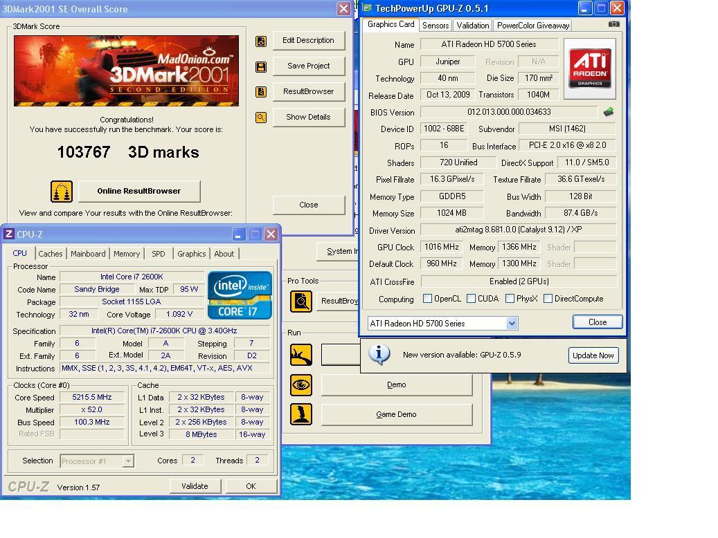Viewport: 718px width, 538px height.
Task: Click the GPU-Z screenshot camera icon
Action: click(x=614, y=24)
